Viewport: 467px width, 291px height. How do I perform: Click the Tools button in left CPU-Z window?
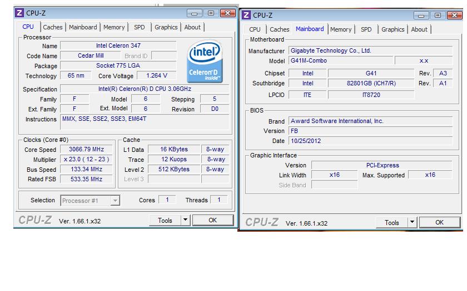165,221
